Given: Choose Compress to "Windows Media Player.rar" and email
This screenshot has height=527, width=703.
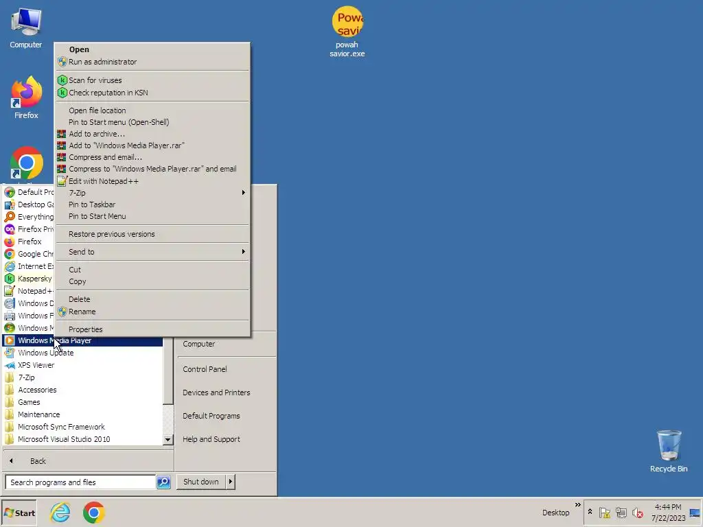Looking at the screenshot, I should [152, 169].
